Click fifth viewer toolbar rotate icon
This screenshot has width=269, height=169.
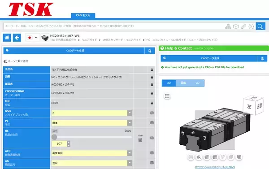[223, 157]
